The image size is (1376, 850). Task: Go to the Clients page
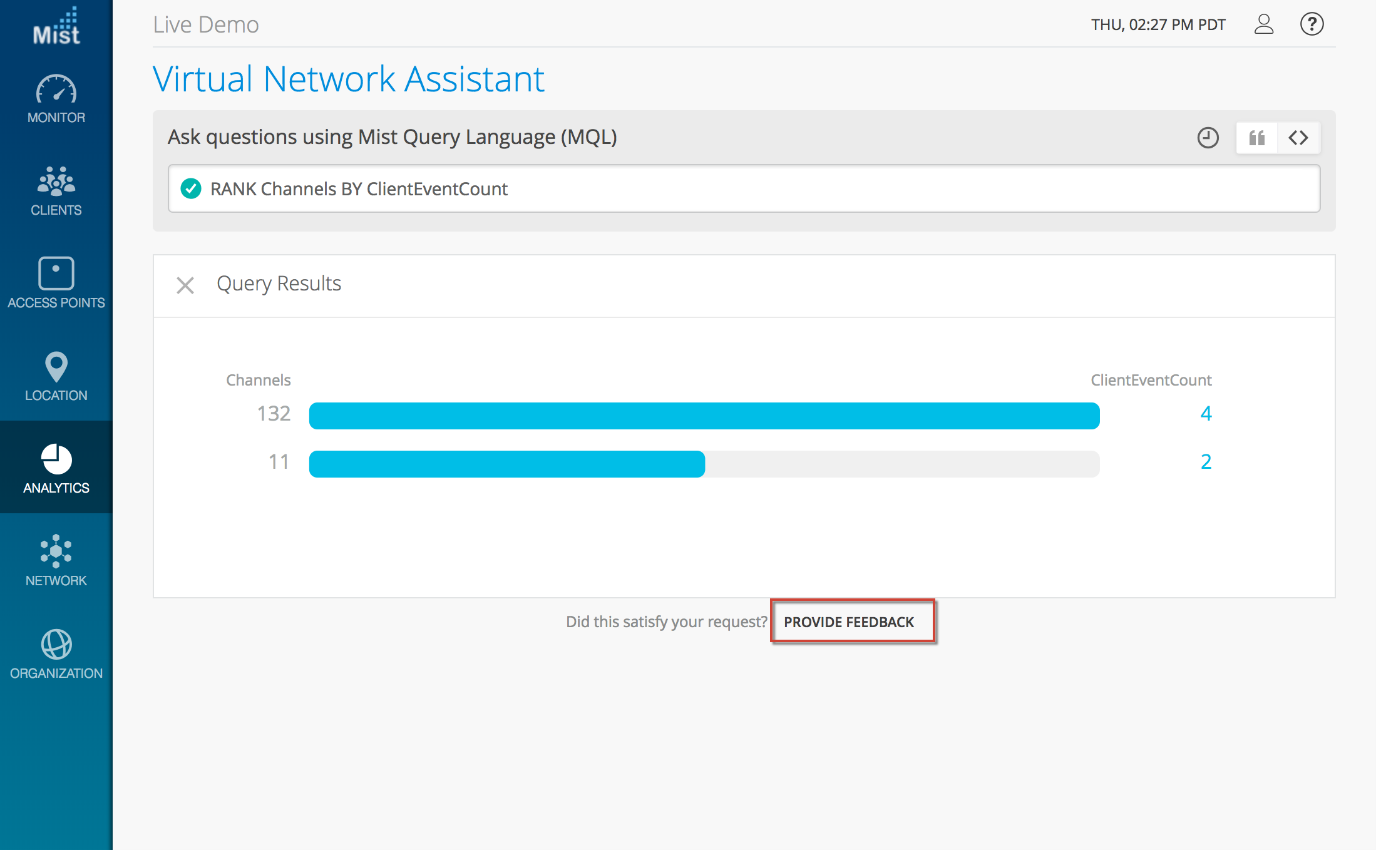tap(56, 192)
